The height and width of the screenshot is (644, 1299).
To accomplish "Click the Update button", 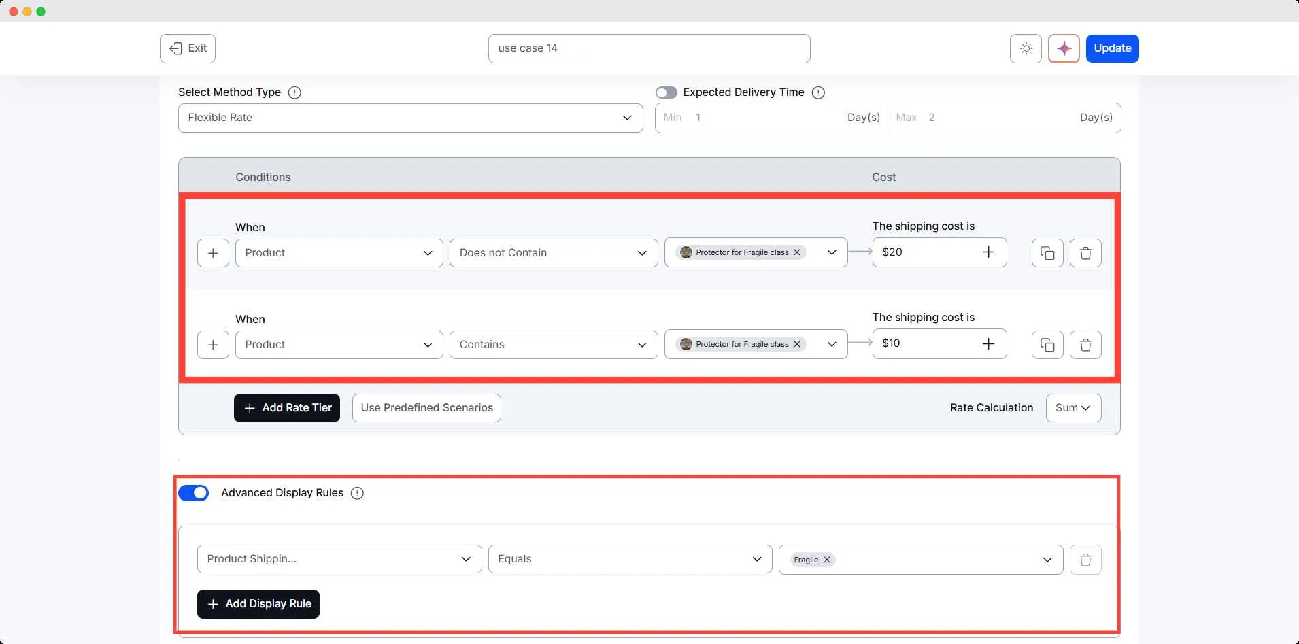I will coord(1112,48).
